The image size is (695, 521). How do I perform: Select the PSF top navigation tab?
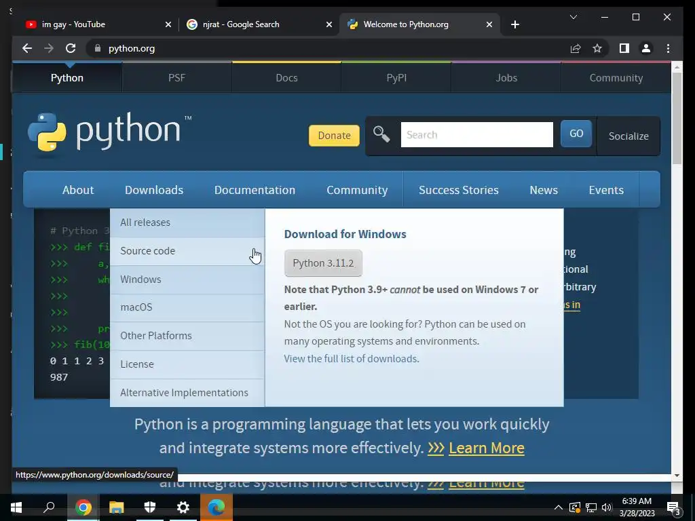pyautogui.click(x=176, y=77)
